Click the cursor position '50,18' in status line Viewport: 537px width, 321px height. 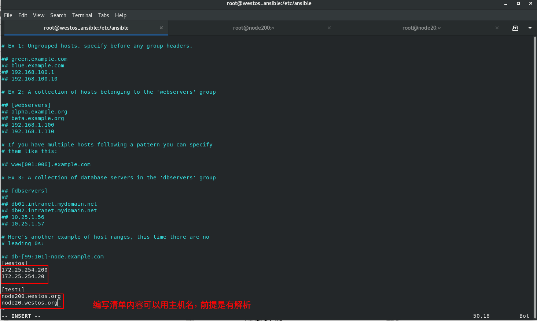tap(481, 316)
